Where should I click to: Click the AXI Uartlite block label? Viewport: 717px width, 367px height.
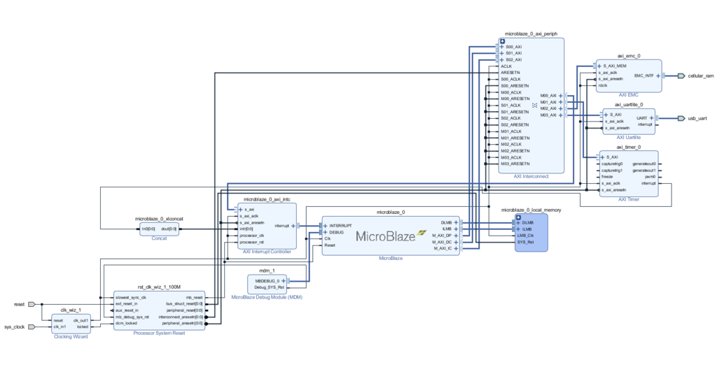629,137
